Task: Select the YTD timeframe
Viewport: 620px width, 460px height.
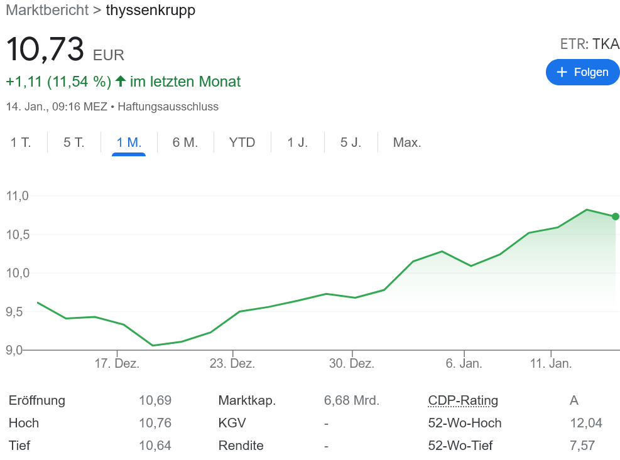Action: point(241,142)
